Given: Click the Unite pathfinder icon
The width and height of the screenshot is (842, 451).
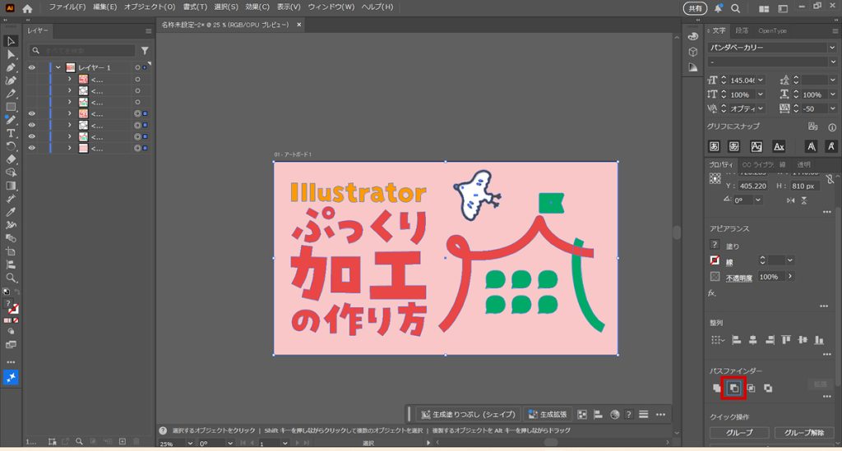Looking at the screenshot, I should (x=716, y=388).
